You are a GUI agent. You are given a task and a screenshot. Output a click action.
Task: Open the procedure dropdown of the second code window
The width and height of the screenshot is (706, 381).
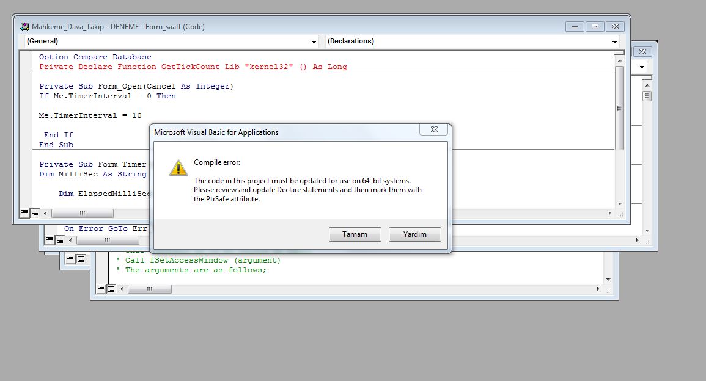point(642,67)
